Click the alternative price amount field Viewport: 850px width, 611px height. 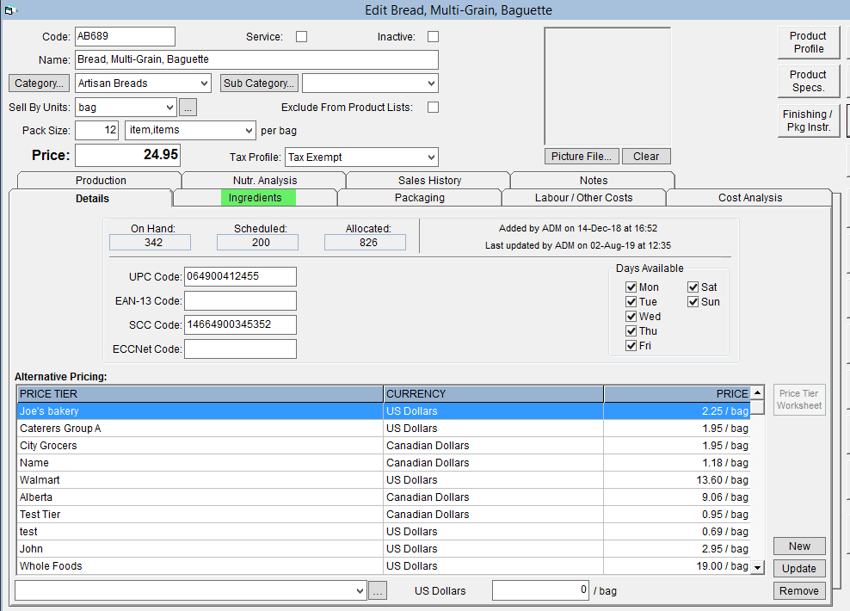click(x=540, y=590)
